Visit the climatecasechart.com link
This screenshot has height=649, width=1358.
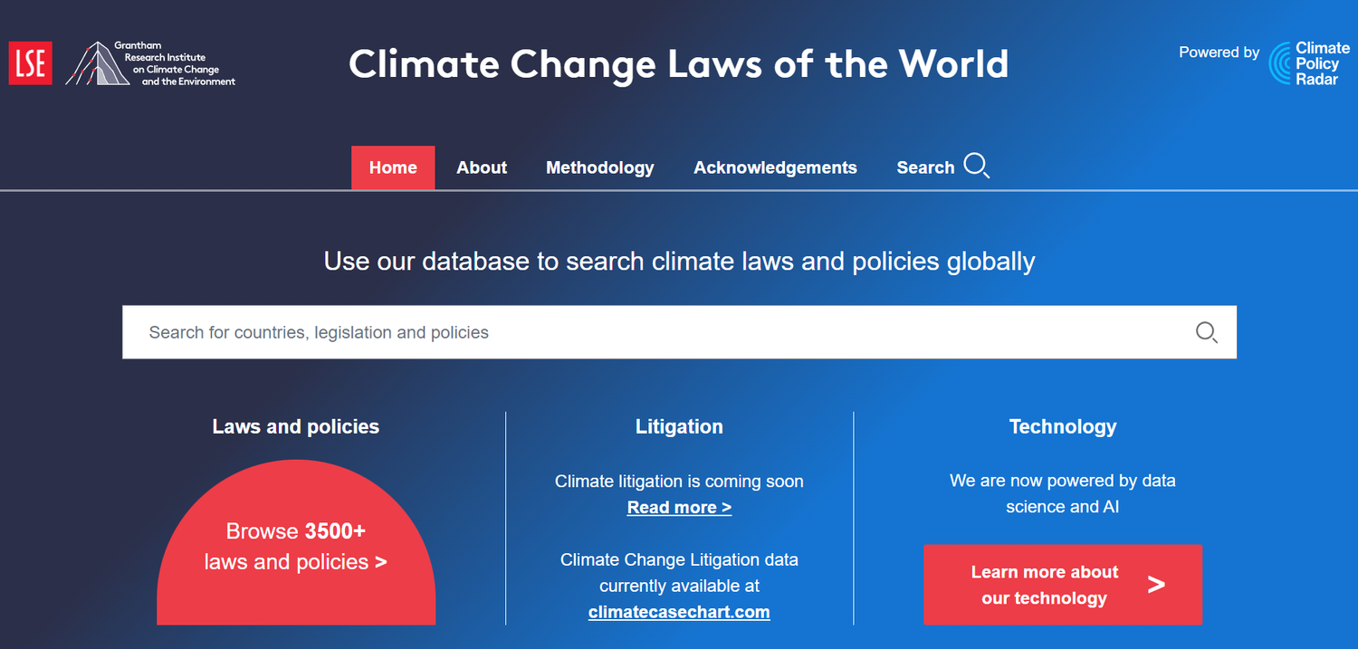pos(679,612)
